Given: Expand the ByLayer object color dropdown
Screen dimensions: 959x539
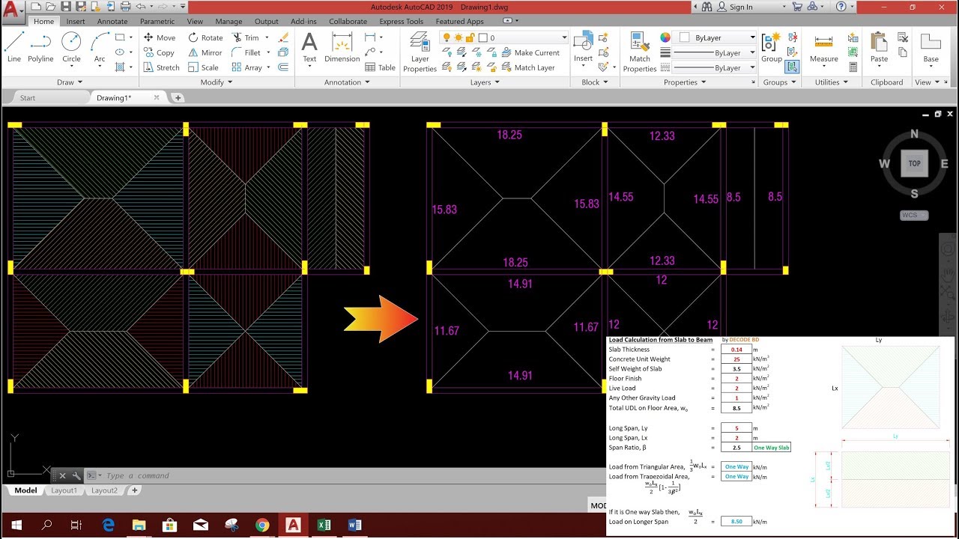Looking at the screenshot, I should (x=753, y=37).
